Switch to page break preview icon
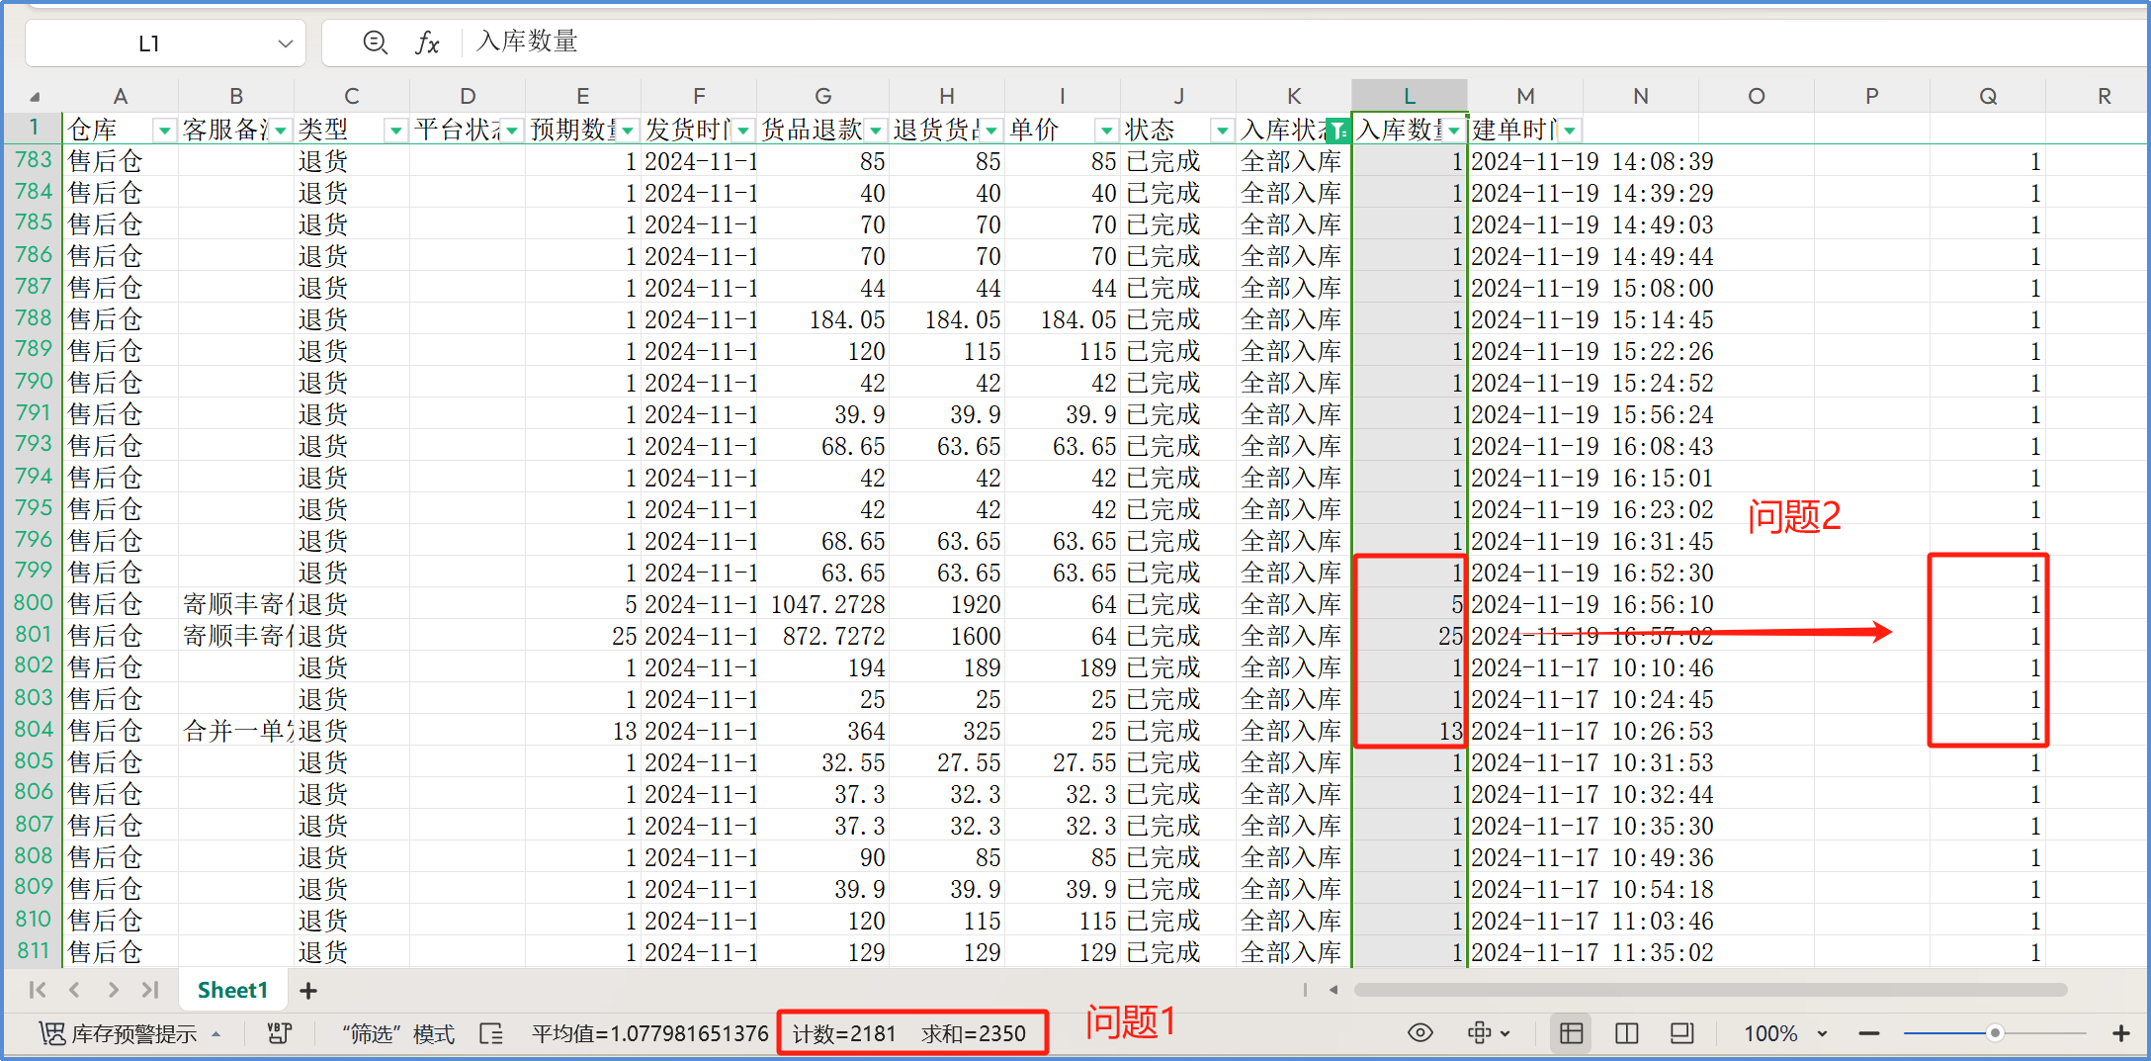The width and height of the screenshot is (2151, 1061). click(x=1626, y=1033)
